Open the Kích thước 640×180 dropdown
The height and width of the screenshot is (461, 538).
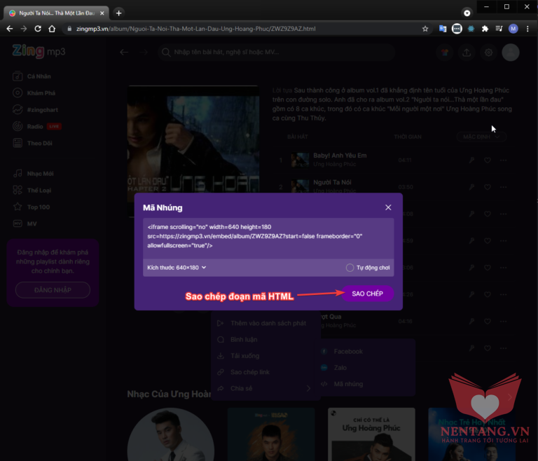pos(177,268)
